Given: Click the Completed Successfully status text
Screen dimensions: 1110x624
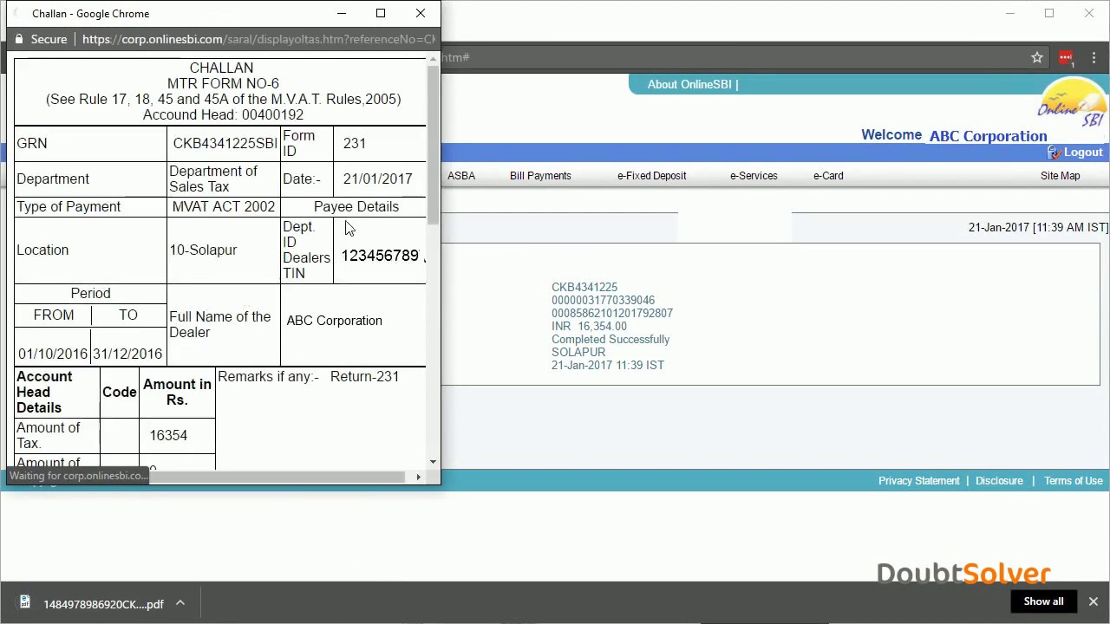Looking at the screenshot, I should coord(610,340).
